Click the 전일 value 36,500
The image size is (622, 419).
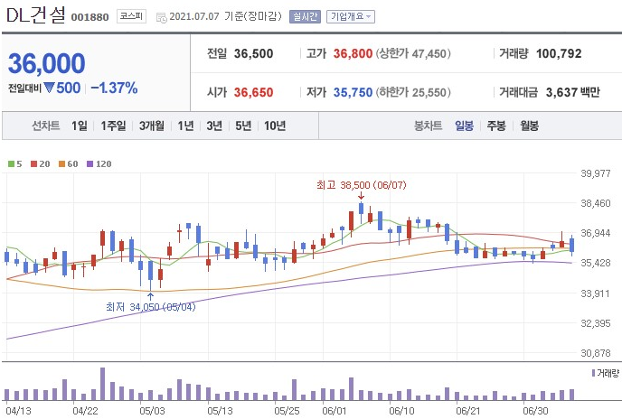pos(253,53)
